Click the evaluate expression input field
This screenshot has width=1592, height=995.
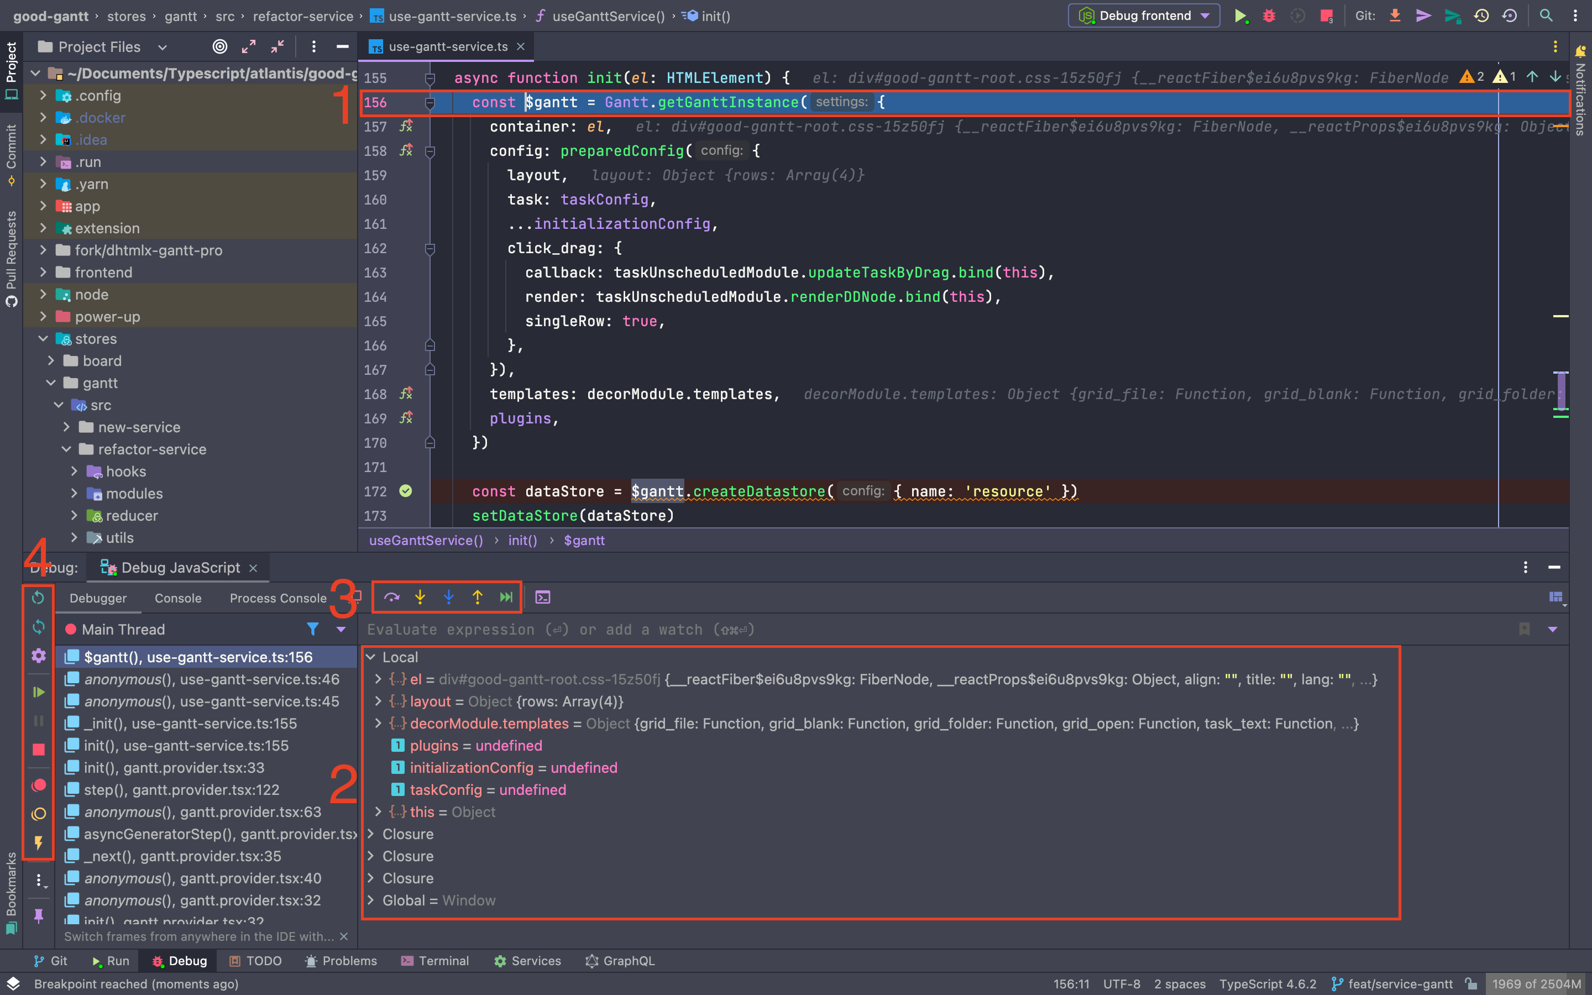pyautogui.click(x=934, y=630)
